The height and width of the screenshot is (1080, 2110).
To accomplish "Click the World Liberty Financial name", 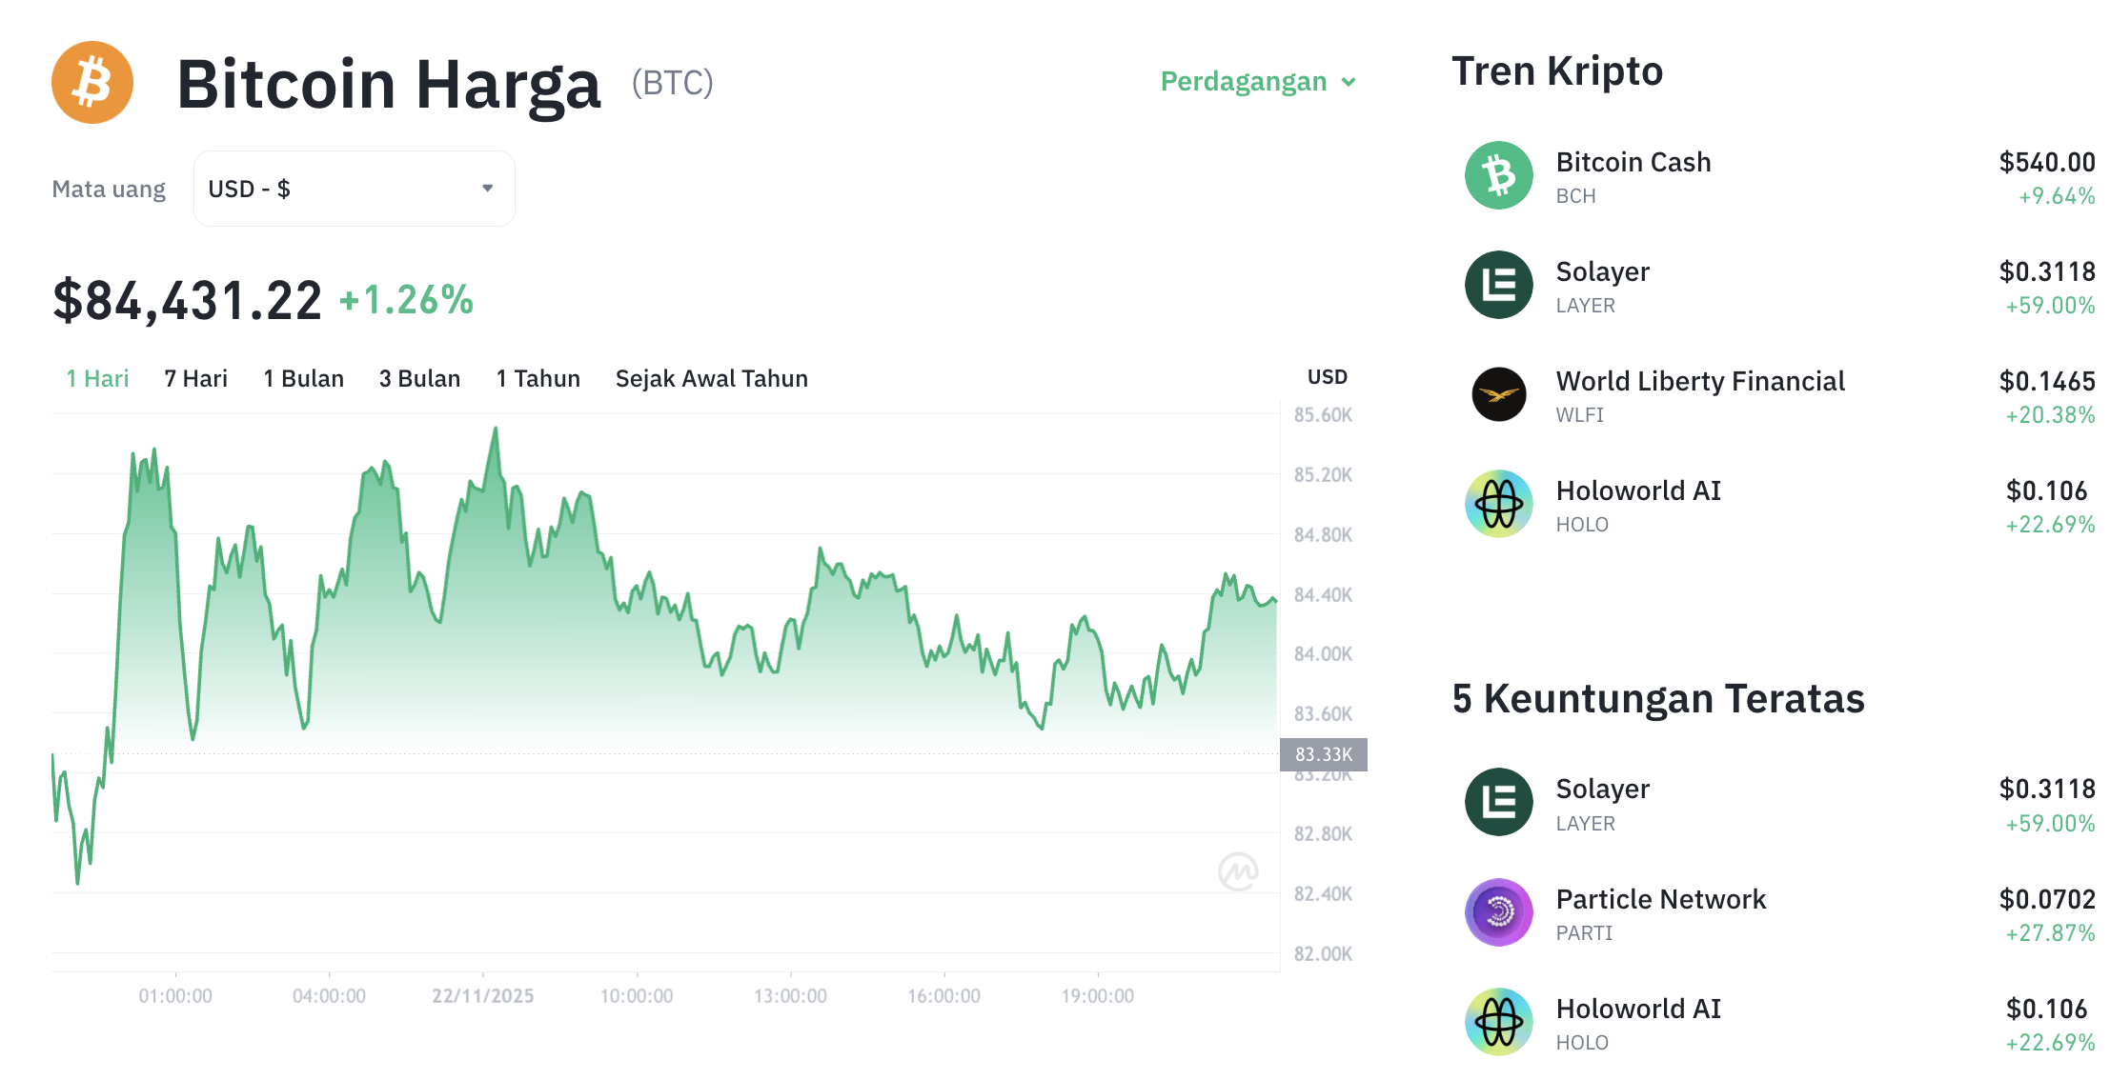I will [x=1700, y=381].
